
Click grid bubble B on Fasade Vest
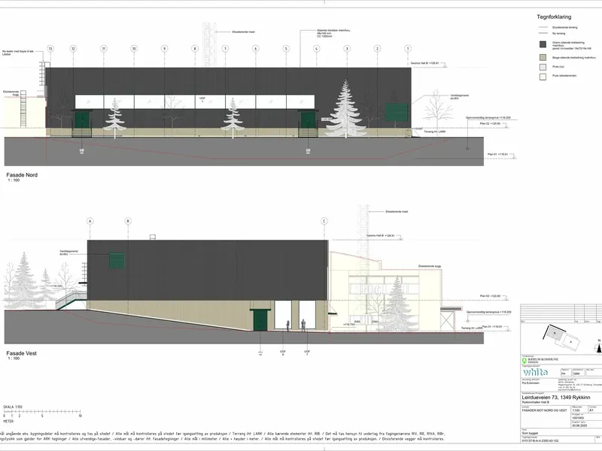128,221
